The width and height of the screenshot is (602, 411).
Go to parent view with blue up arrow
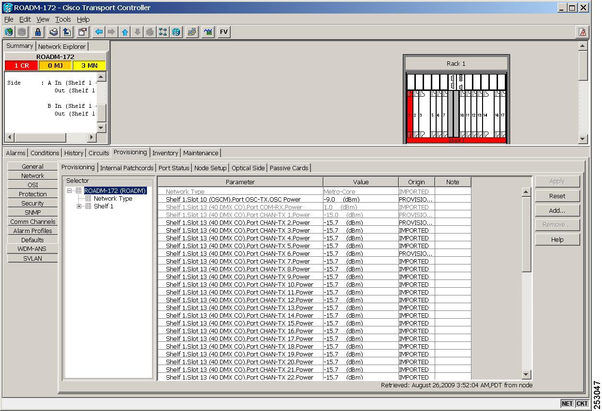tap(125, 32)
